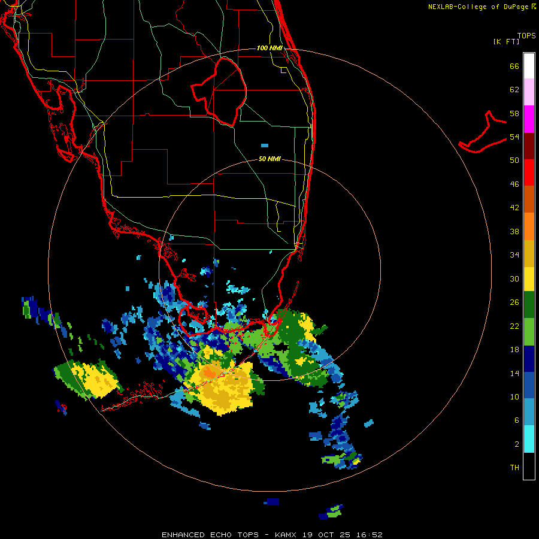539x539 pixels.
Task: Click the dark orange 42-46 legend swatch
Action: point(529,199)
